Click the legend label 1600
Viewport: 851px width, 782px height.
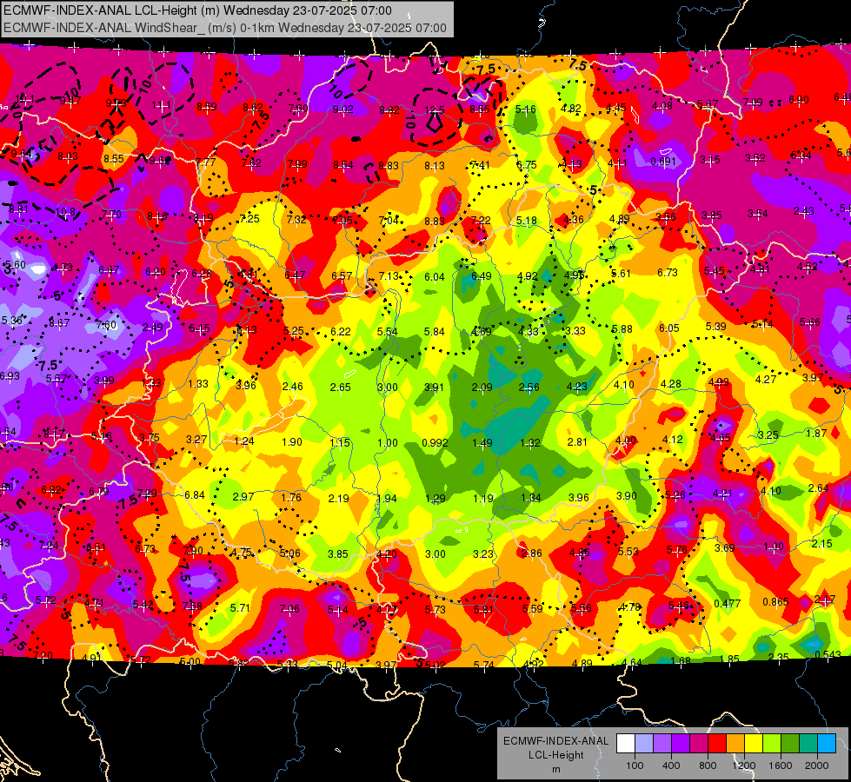coord(780,765)
